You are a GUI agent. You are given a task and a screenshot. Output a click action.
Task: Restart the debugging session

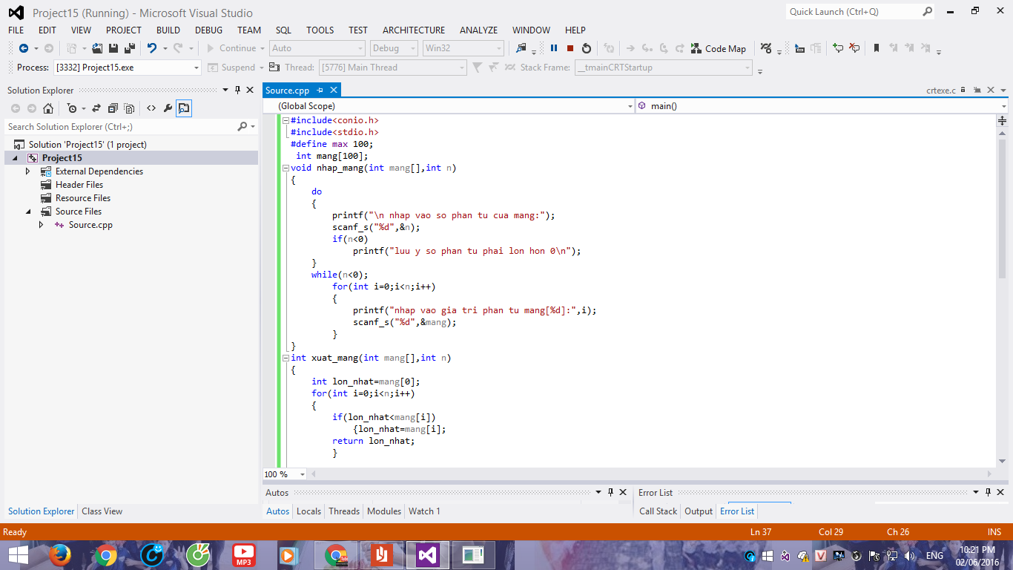click(x=587, y=48)
